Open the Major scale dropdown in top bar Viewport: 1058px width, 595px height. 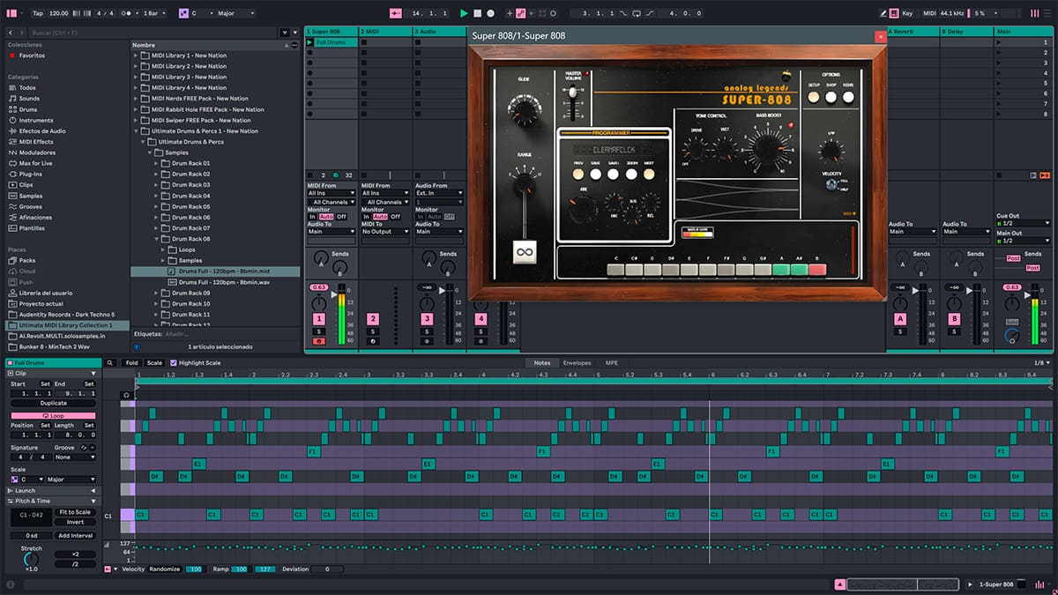coord(234,13)
